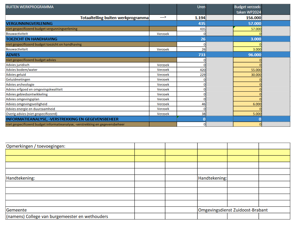Select budget value "5.000" for Overig advies
The width and height of the screenshot is (302, 231).
click(257, 114)
